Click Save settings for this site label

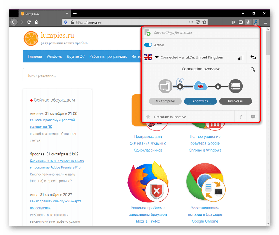click(x=173, y=33)
